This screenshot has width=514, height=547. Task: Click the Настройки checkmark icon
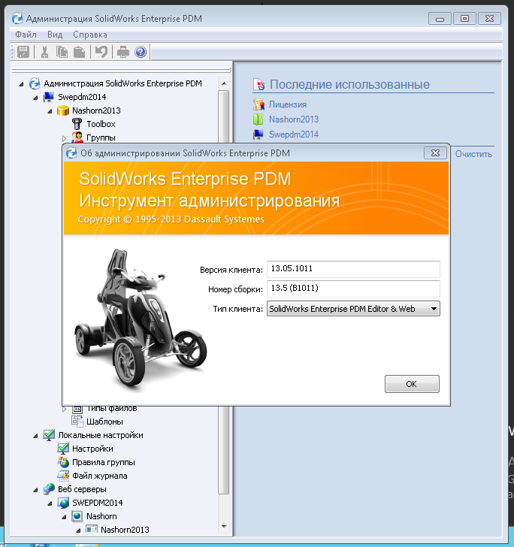click(x=63, y=449)
